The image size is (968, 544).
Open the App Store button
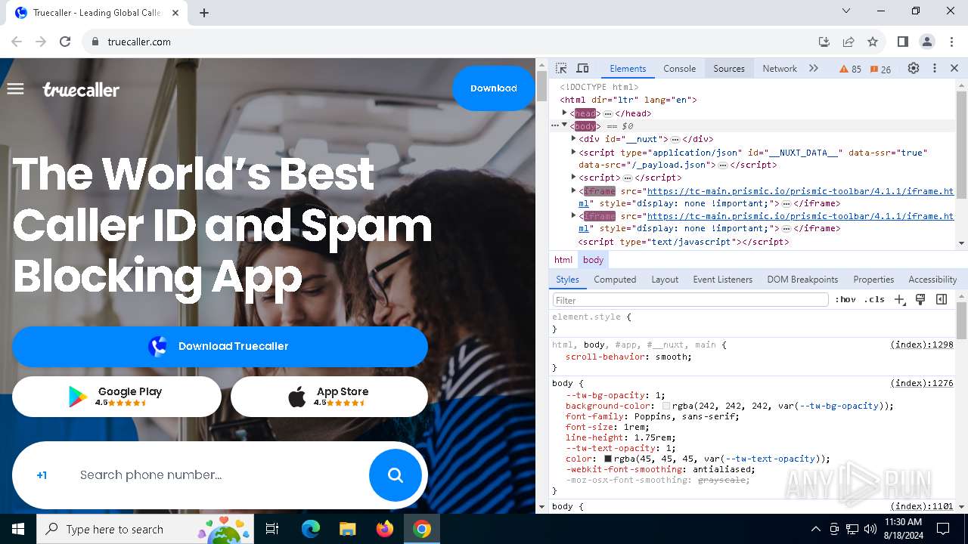click(x=329, y=397)
